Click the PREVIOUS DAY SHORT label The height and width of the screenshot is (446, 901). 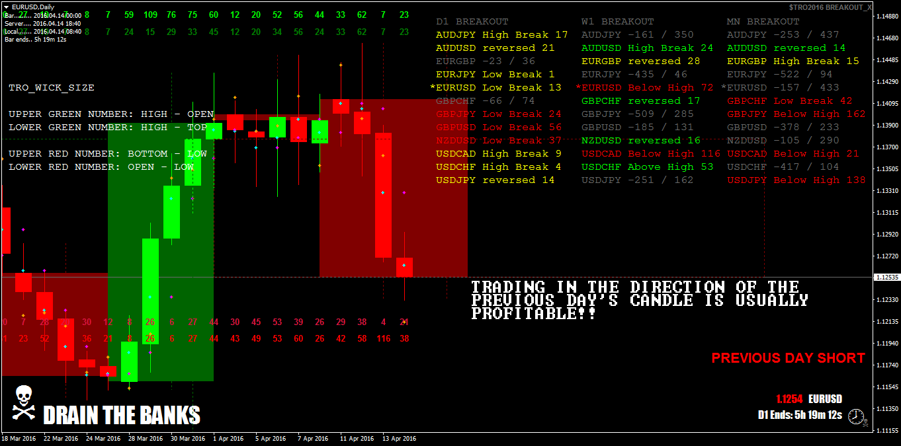click(787, 358)
